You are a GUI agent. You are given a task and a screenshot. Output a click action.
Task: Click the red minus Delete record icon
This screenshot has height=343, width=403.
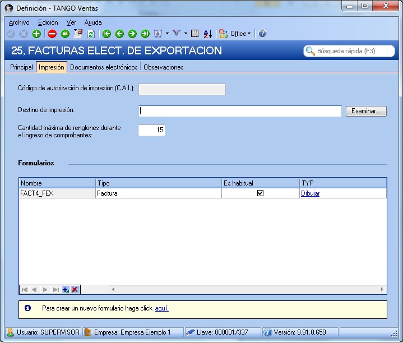[x=52, y=34]
